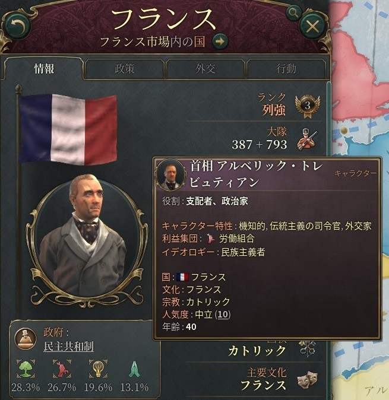Click the back arrow button
Viewport: 389px width, 400px height.
tap(17, 26)
